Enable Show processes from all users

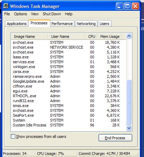point(13,137)
